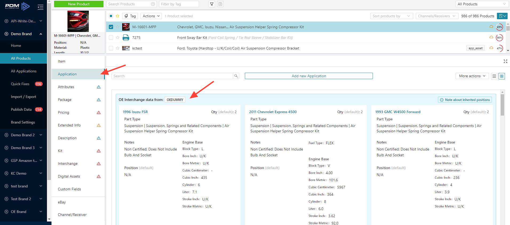
Task: Uncheck the M-16601-MPP product checkbox
Action: (x=111, y=27)
